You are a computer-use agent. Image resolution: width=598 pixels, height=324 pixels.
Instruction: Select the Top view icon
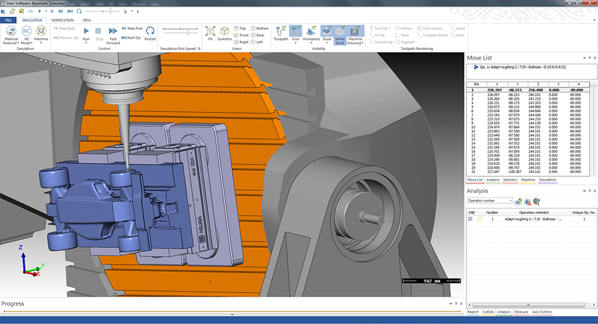coord(240,28)
